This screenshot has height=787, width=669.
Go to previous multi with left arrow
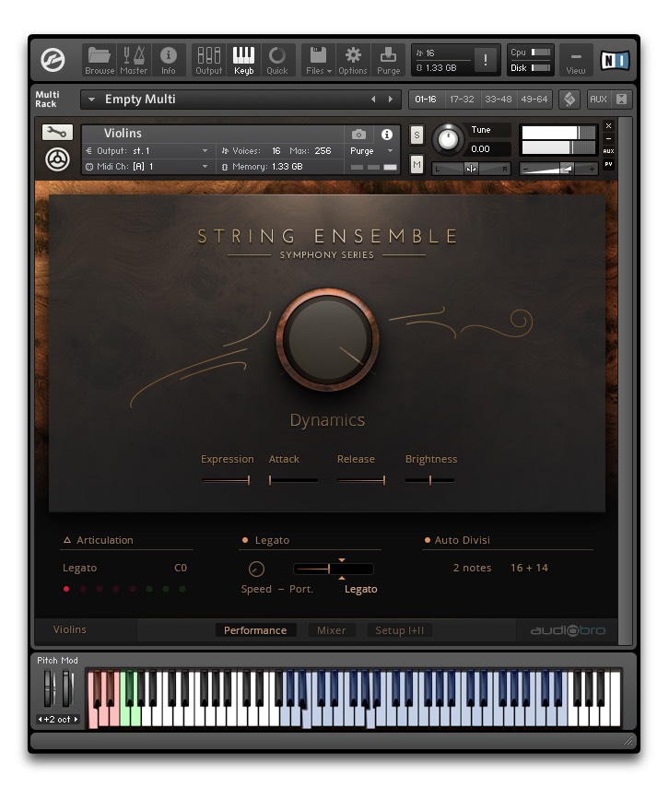click(x=373, y=100)
